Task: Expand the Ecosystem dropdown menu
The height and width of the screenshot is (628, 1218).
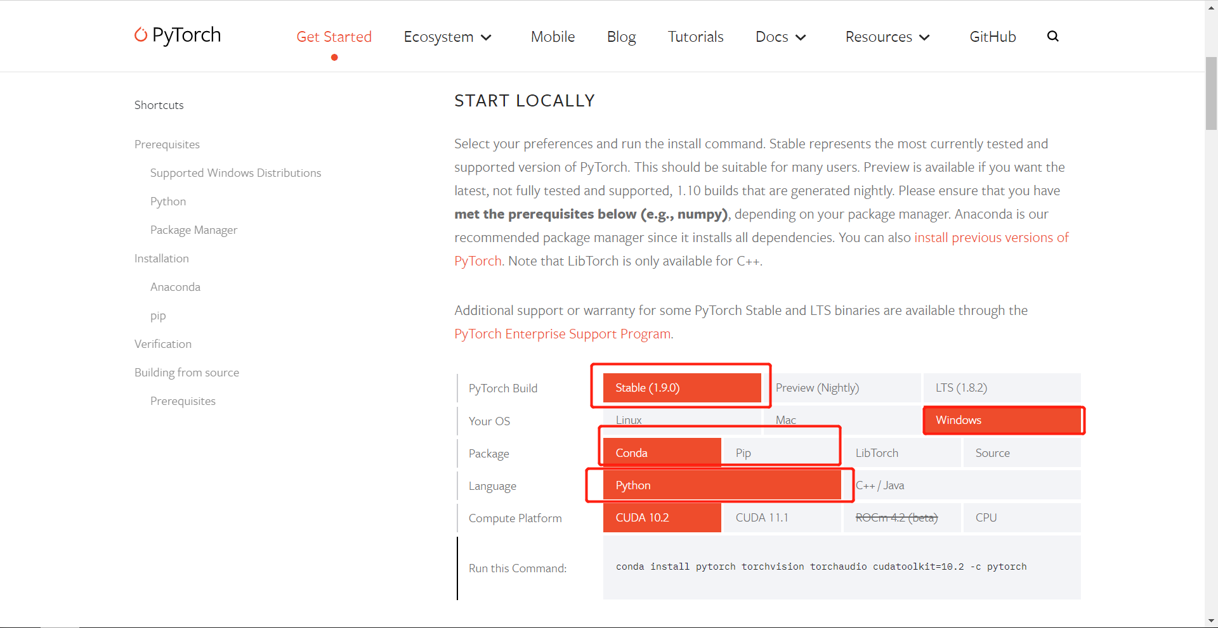Action: (x=448, y=37)
